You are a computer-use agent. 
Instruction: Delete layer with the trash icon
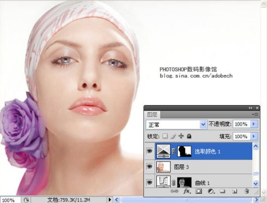[246, 191]
